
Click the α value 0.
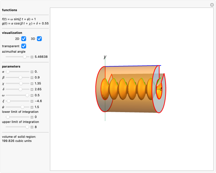[x=36, y=72]
